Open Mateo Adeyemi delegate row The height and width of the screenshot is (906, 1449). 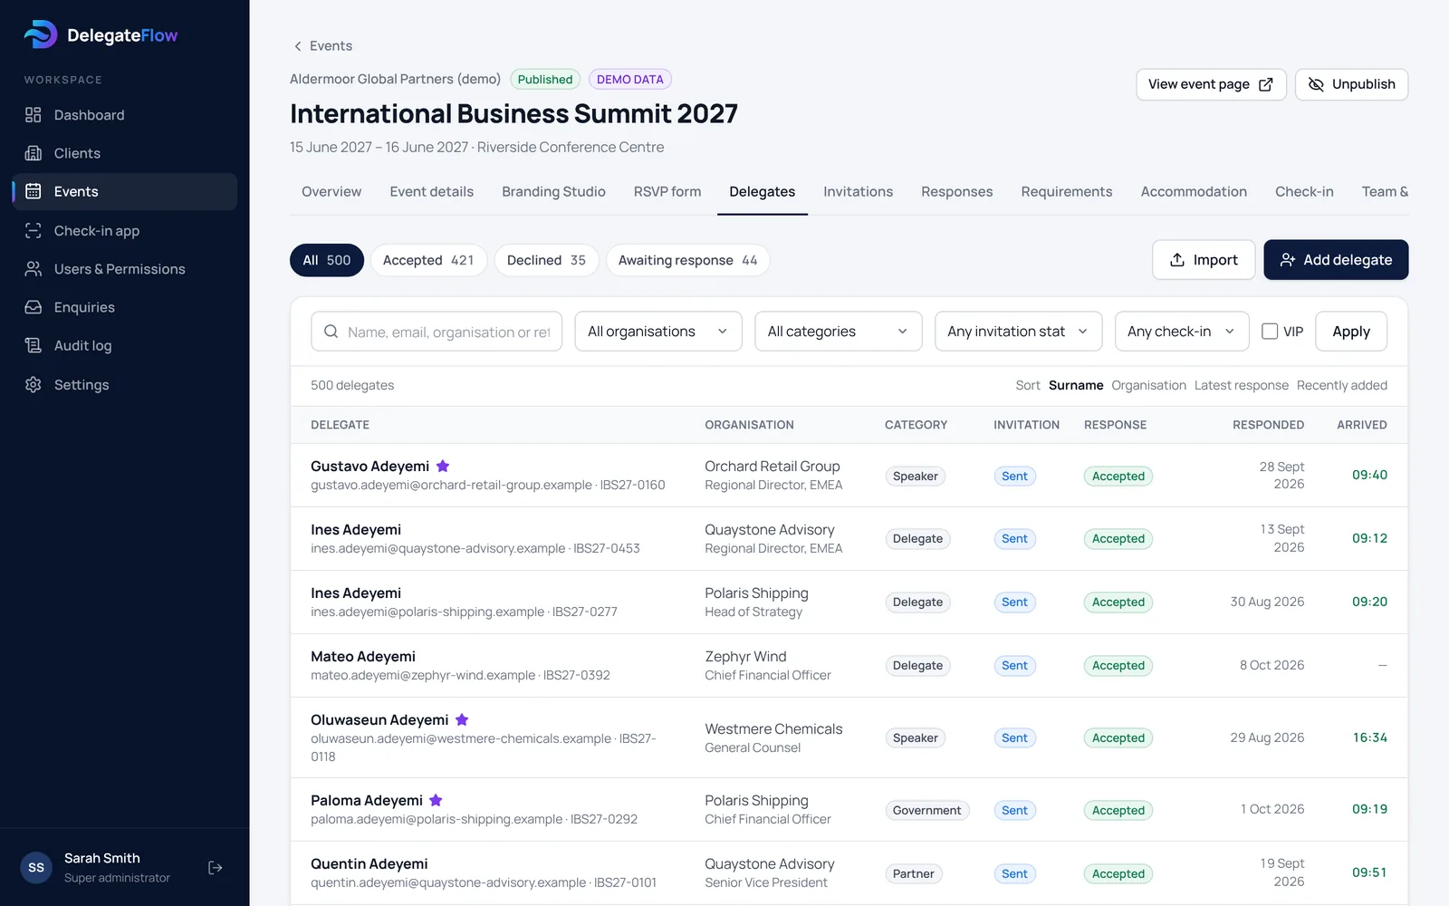click(849, 665)
